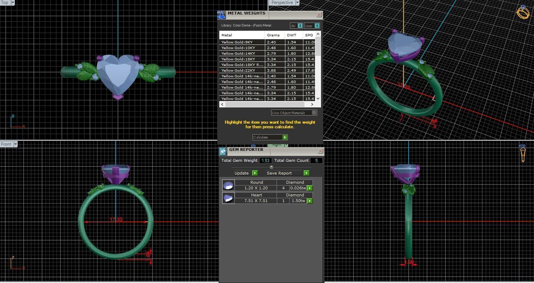The image size is (534, 283).
Task: Click the Total Gem Count value 5
Action: 316,160
